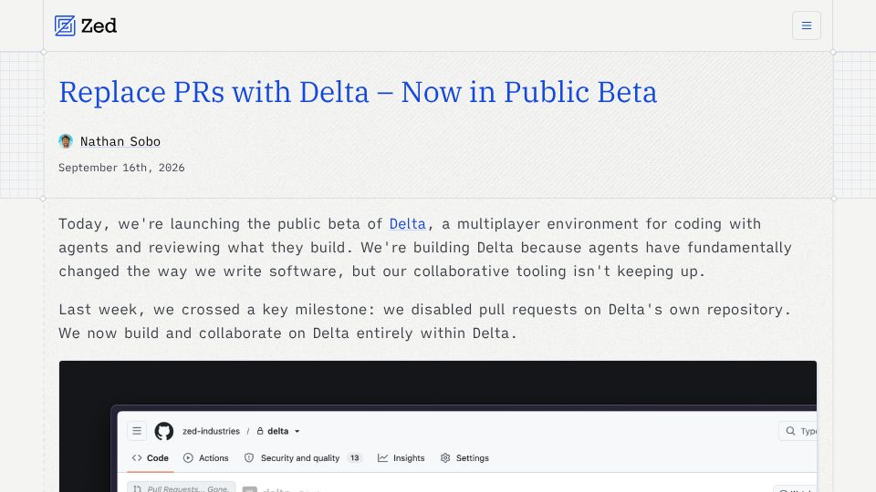Screen dimensions: 876x492
Task: Follow the Delta link in first paragraph
Action: click(407, 224)
